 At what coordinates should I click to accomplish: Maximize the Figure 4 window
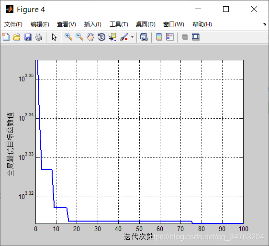tap(226, 9)
